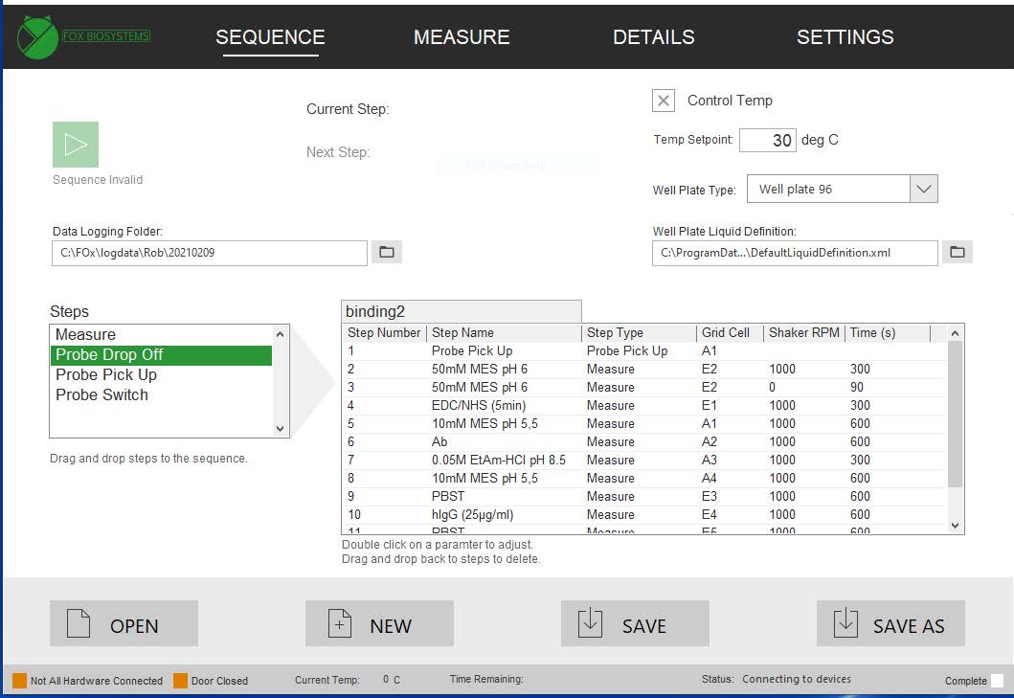The width and height of the screenshot is (1014, 698).
Task: Switch to the SETTINGS tab
Action: tap(845, 37)
